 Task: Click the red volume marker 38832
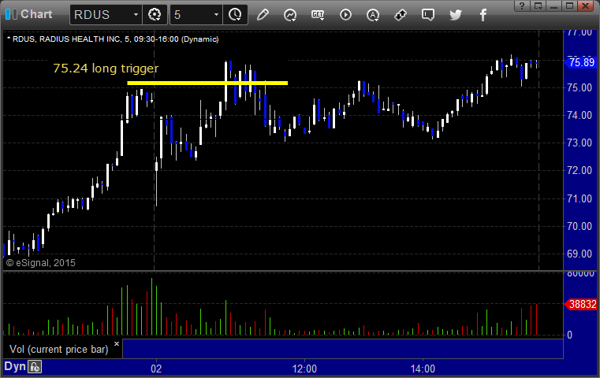click(x=580, y=304)
